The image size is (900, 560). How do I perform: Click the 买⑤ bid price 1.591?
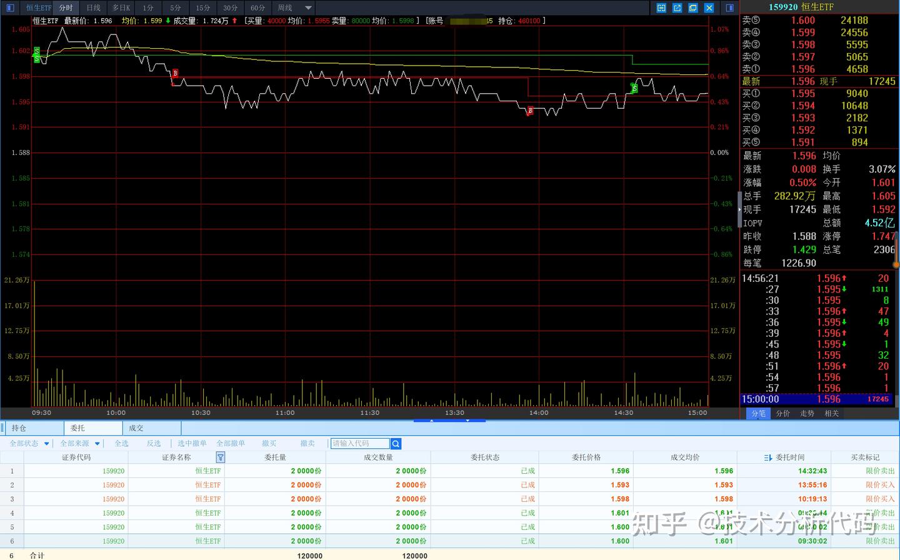click(x=803, y=142)
